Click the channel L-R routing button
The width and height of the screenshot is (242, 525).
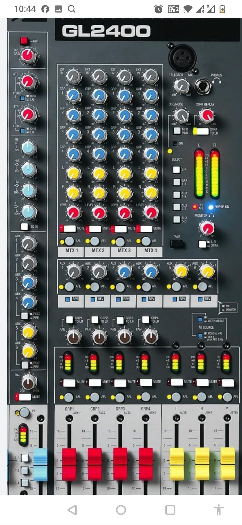(24, 458)
